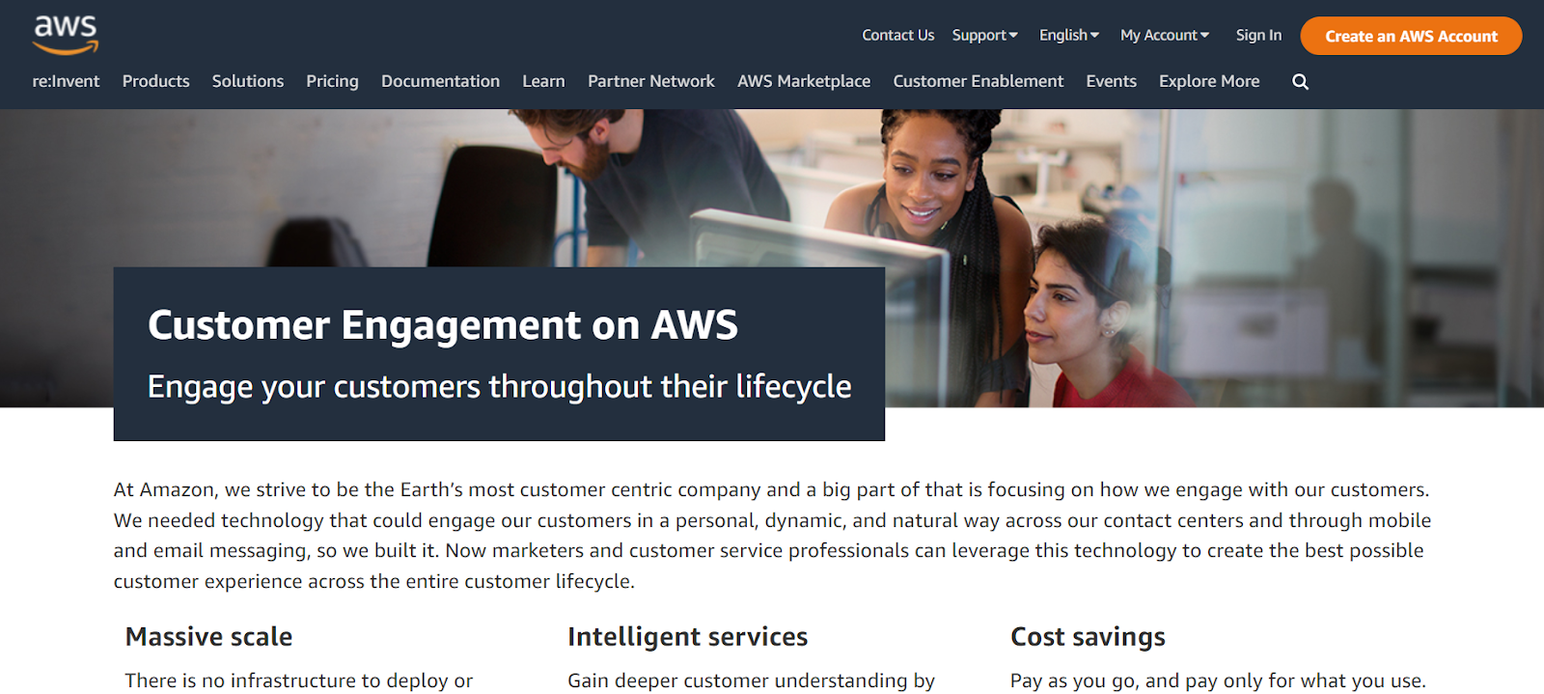Click the Customer Engagement on AWS heading
Image resolution: width=1544 pixels, height=694 pixels.
(443, 325)
